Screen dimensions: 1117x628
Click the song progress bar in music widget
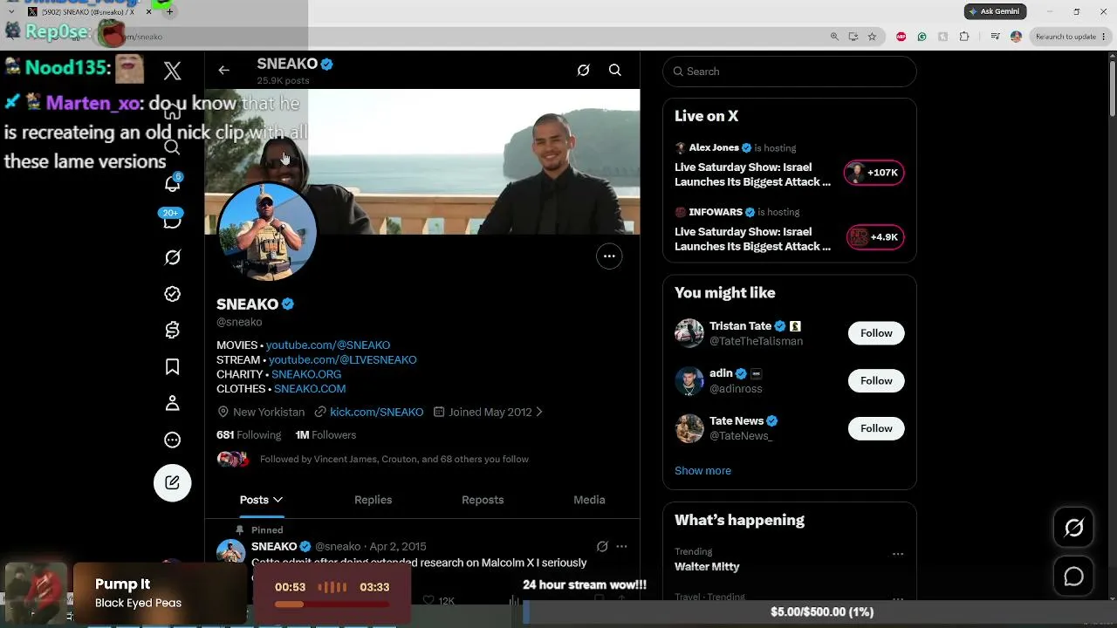332,604
